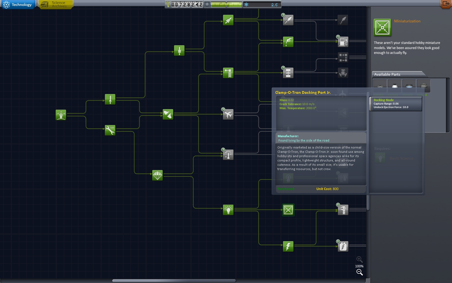The height and width of the screenshot is (283, 452).
Task: Select the gray Flight Control node
Action: [x=228, y=155]
